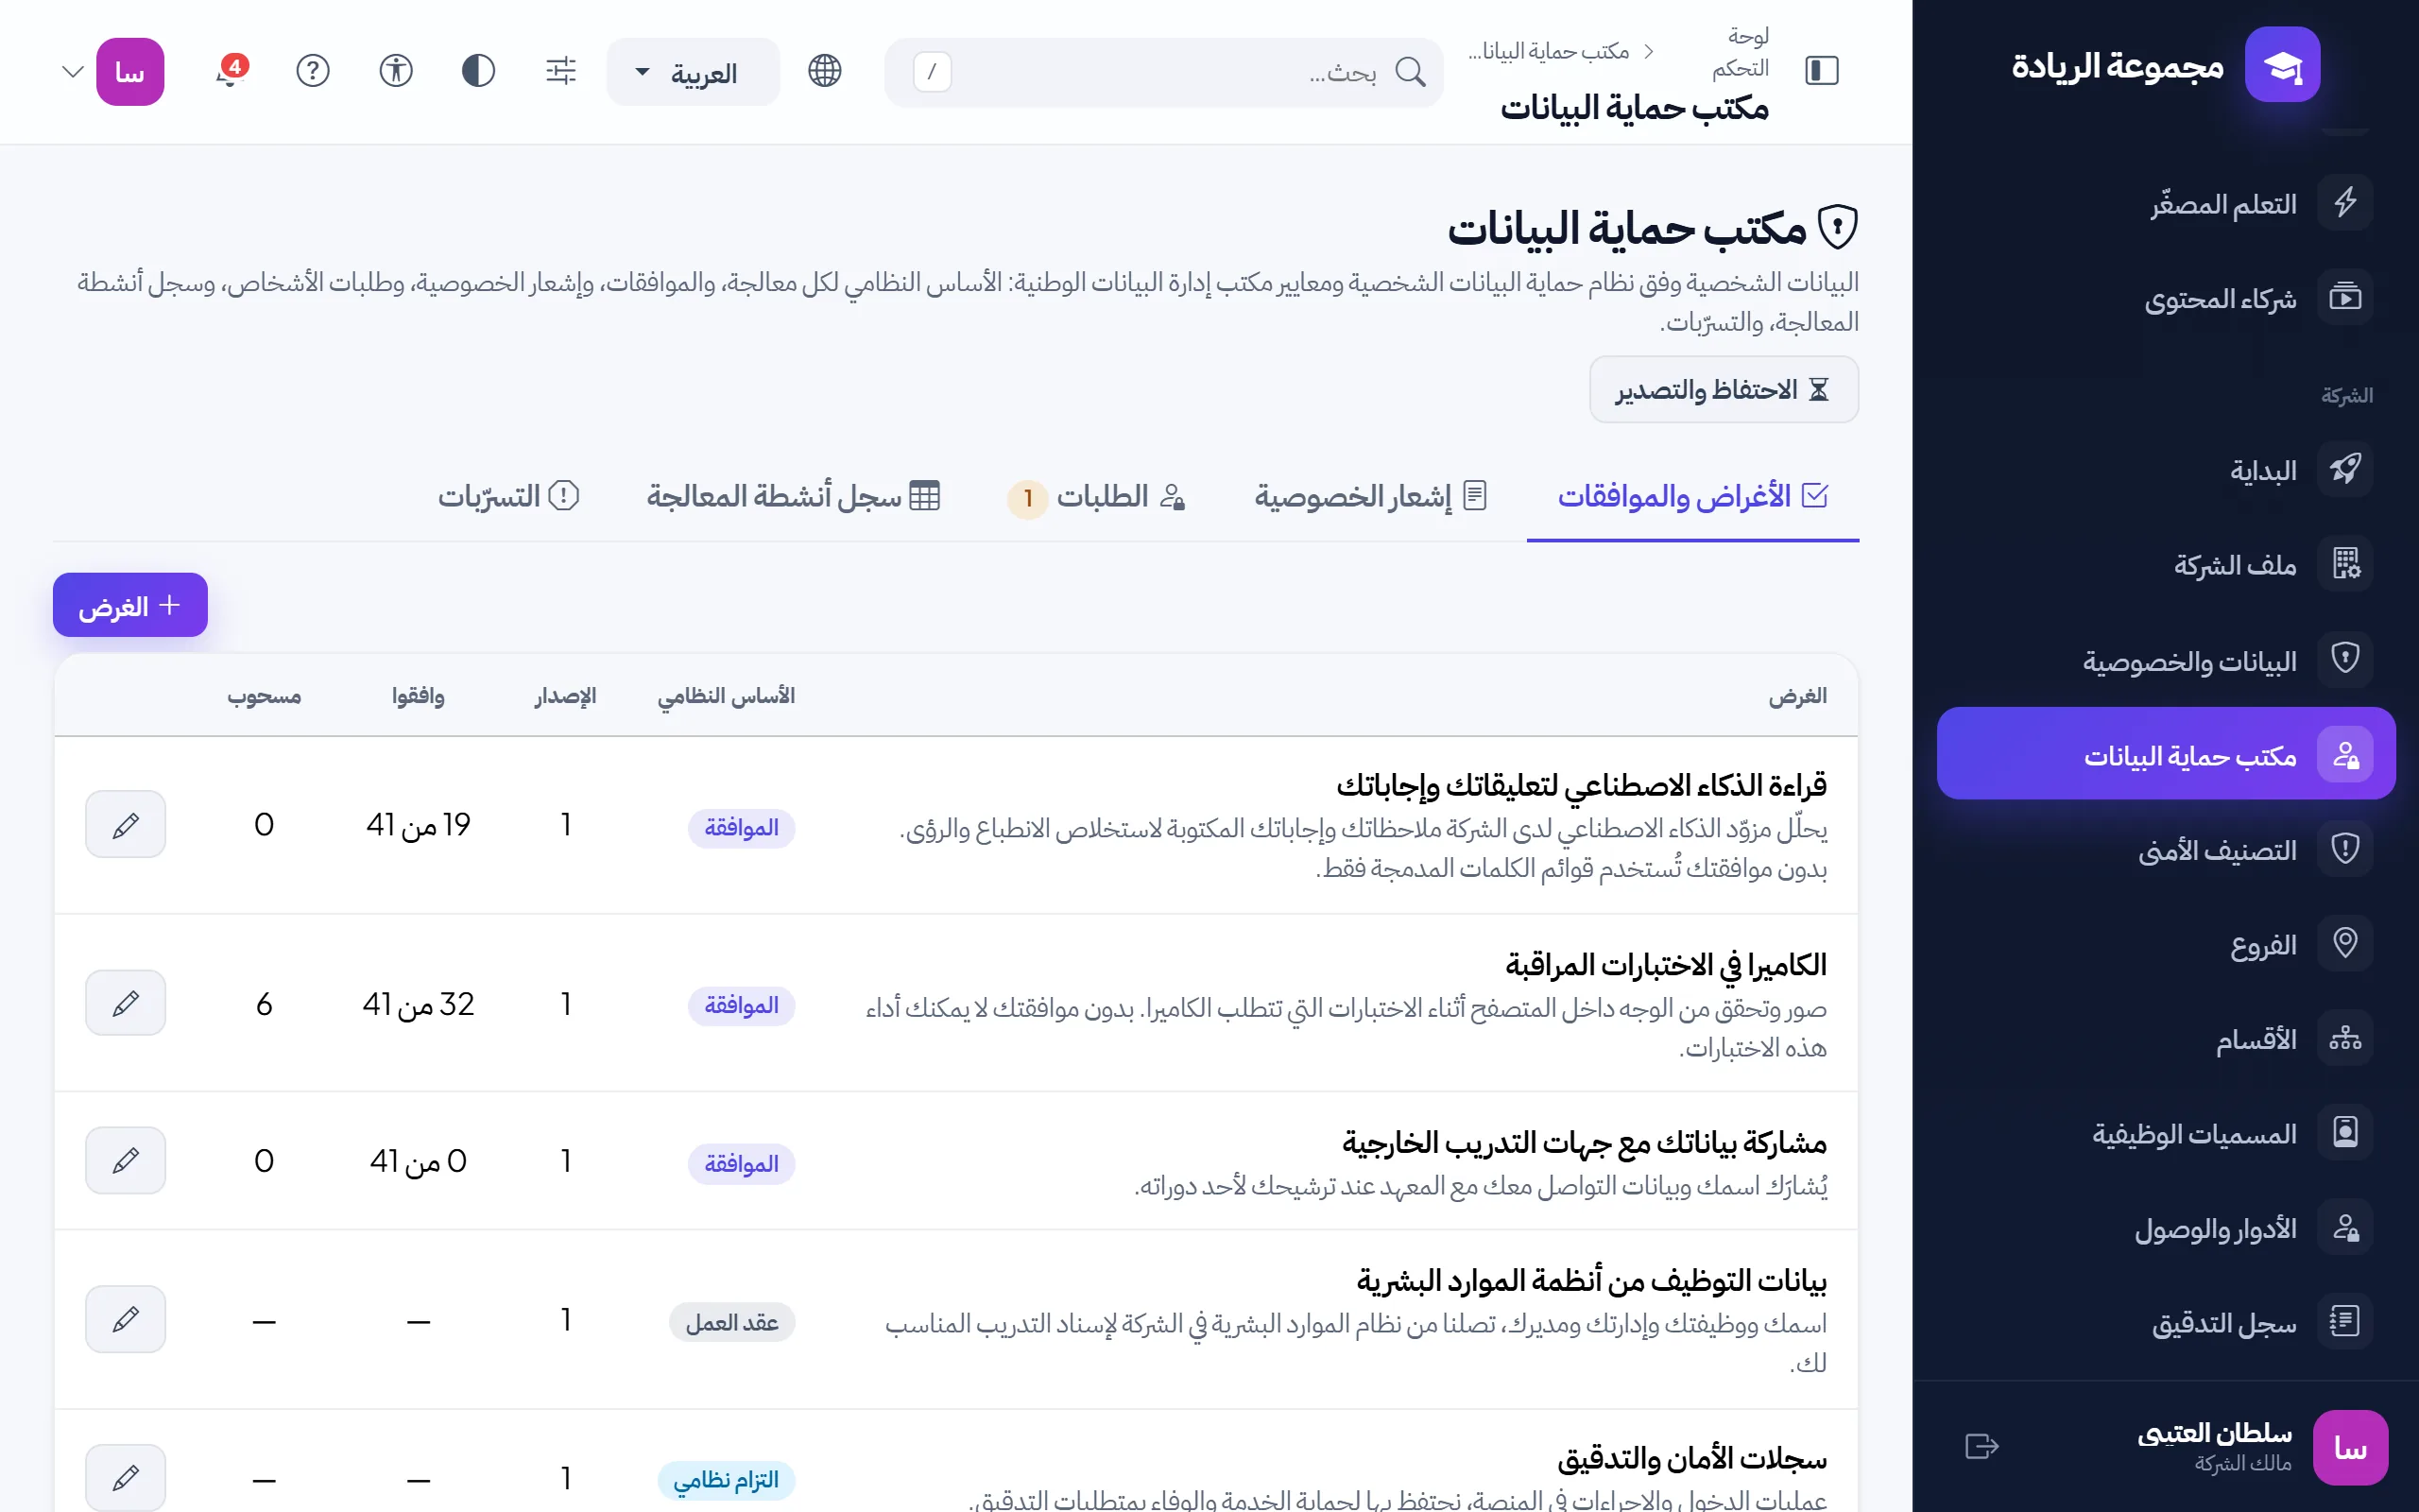The image size is (2419, 1512).
Task: Click التزام نظامي legal basis badge
Action: (x=726, y=1480)
